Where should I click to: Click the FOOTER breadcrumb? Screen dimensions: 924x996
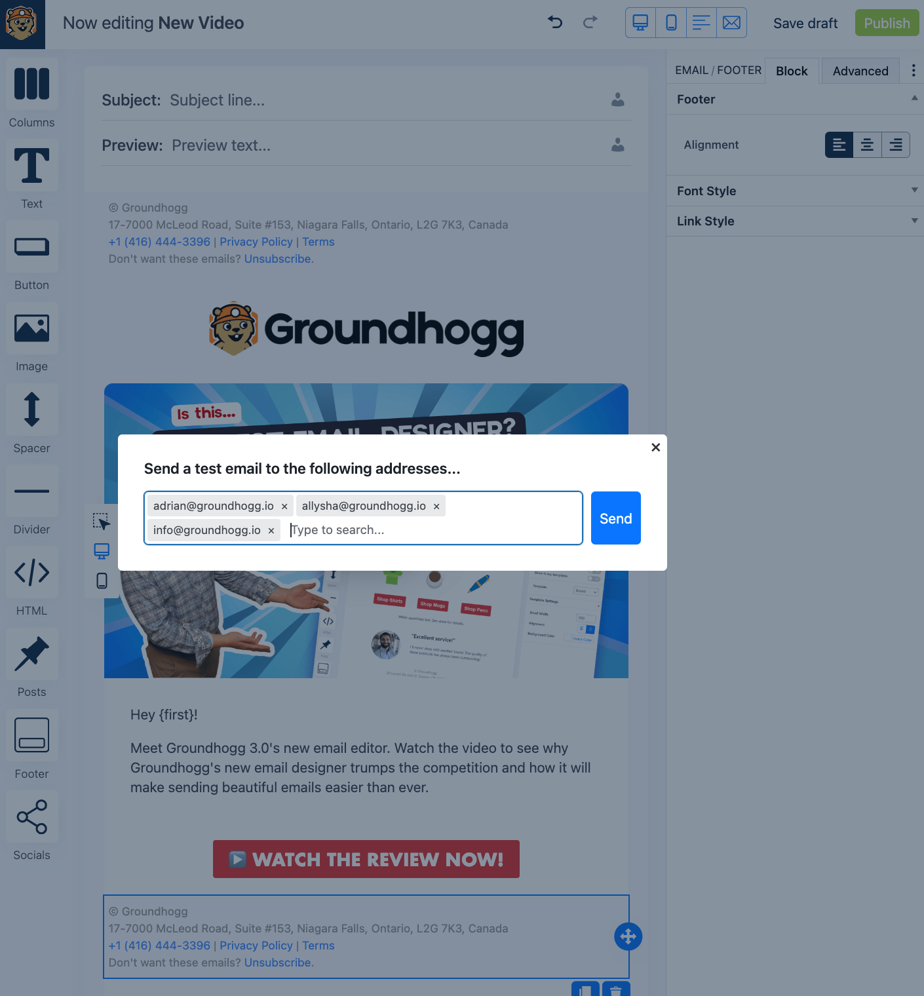pos(739,70)
